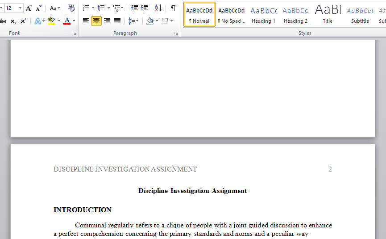Justify paragraph text
386x239 pixels.
click(x=117, y=21)
